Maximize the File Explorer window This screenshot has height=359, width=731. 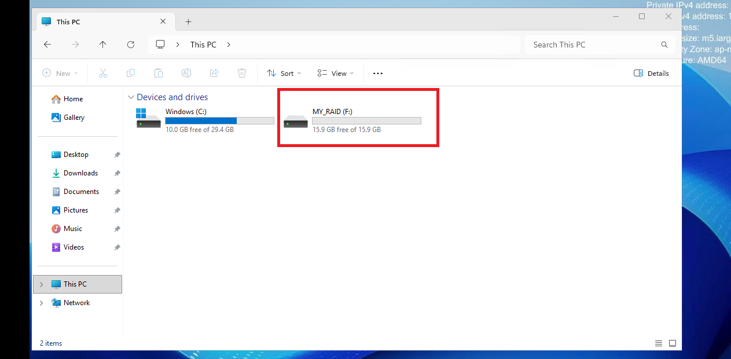(x=642, y=17)
